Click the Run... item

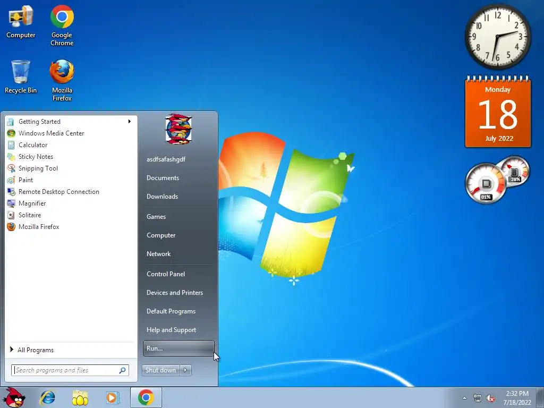pyautogui.click(x=178, y=348)
